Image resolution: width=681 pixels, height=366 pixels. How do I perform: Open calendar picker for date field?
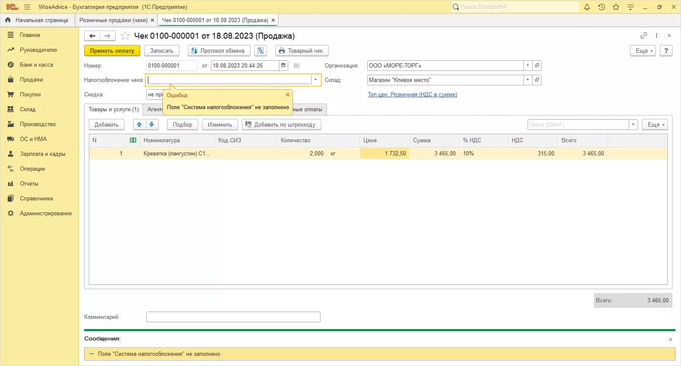(x=284, y=65)
